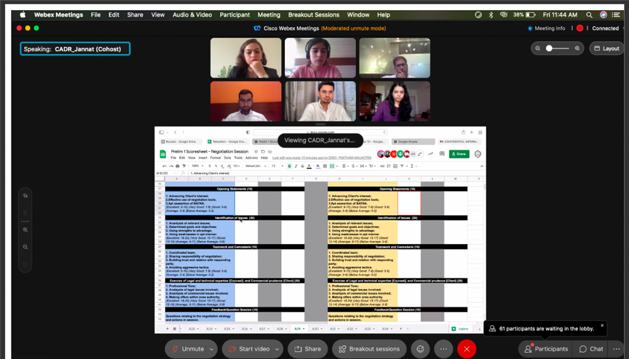Click the strikethrough icon in Sheets toolbar
Screen dimensions: 629x359
point(303,166)
